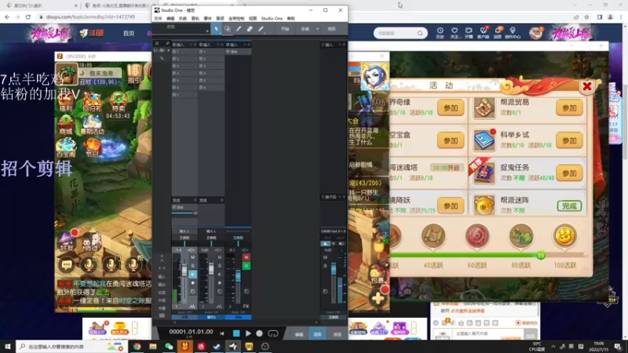Mute the main output channel
The height and width of the screenshot is (353, 628).
(x=325, y=257)
